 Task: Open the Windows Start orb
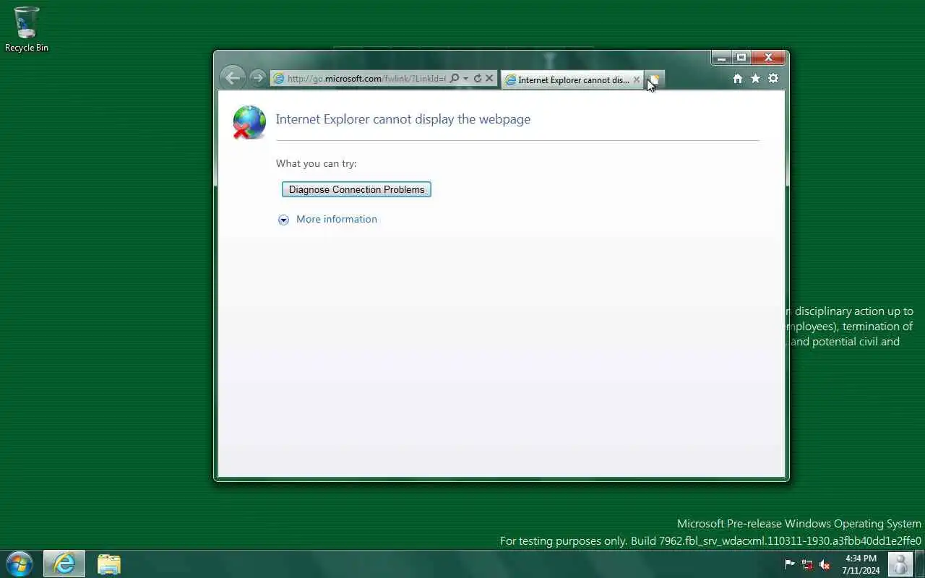click(x=20, y=564)
